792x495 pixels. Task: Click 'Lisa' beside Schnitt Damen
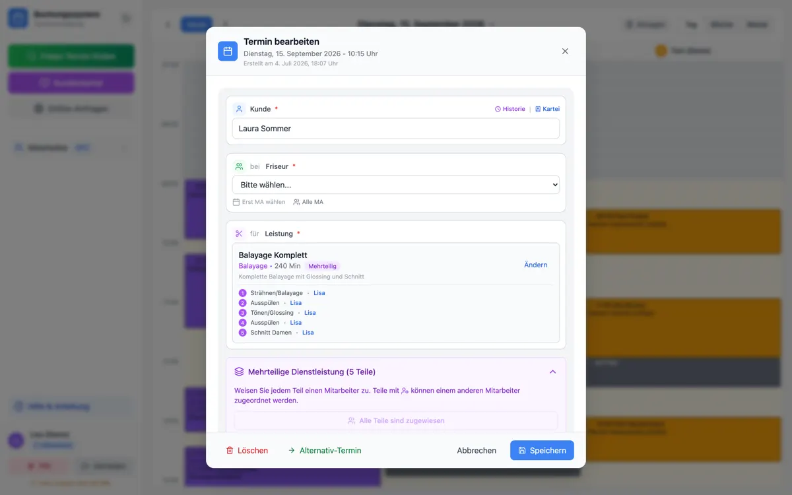(x=308, y=333)
